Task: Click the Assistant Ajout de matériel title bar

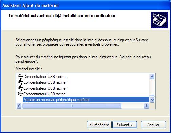Action: [x=85, y=5]
